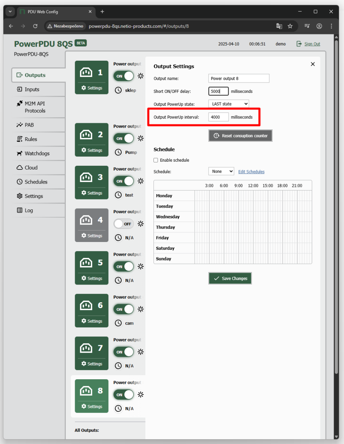Image resolution: width=344 pixels, height=444 pixels.
Task: Click the Sign Out door icon
Action: (299, 44)
